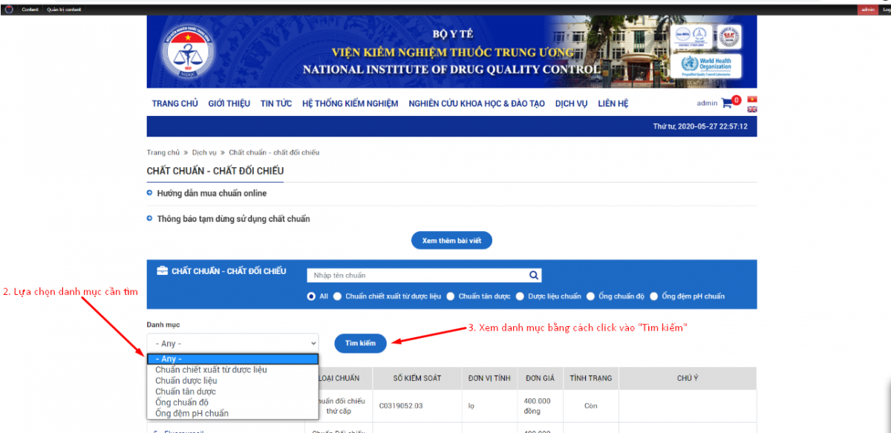Choose Ống đệm pH chuẩn in the dropdown list
The image size is (891, 433).
(x=232, y=413)
